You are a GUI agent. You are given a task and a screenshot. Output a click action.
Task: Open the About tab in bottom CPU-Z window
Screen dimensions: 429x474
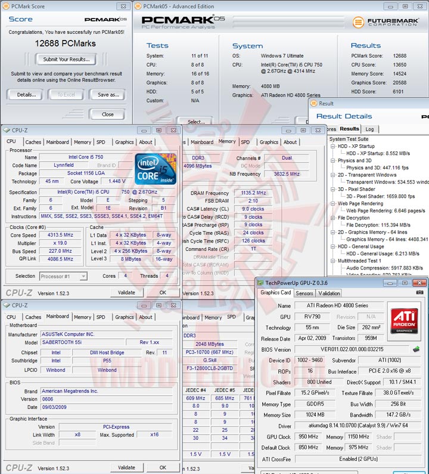(145, 317)
